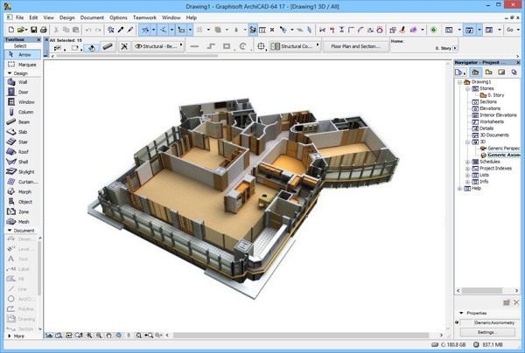This screenshot has height=353, width=525.
Task: Toggle the View Map navigator button
Action: [x=488, y=72]
